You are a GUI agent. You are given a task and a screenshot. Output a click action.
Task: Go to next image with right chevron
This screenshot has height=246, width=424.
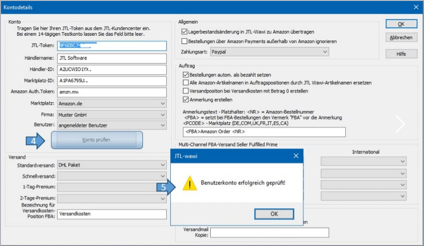[x=400, y=124]
